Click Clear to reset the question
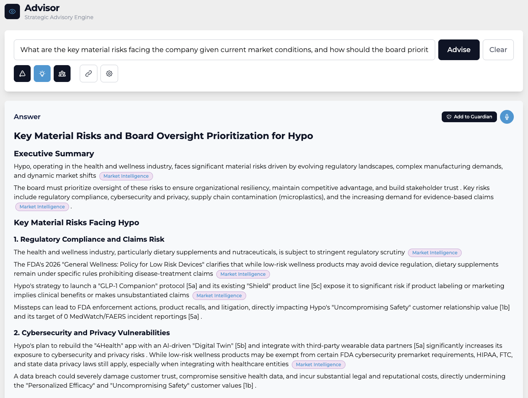 [x=498, y=50]
